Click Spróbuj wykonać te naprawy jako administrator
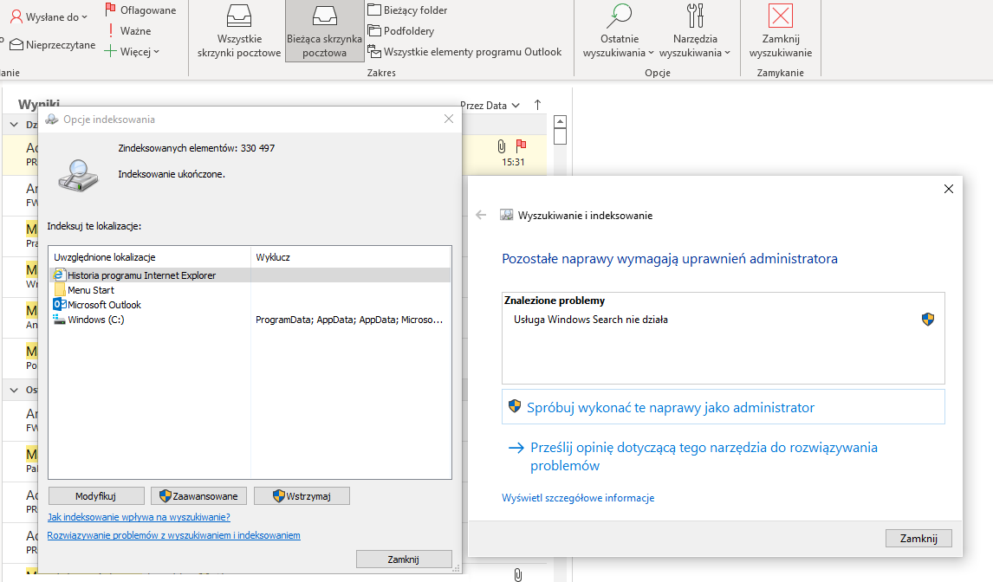The width and height of the screenshot is (993, 582). pos(724,407)
